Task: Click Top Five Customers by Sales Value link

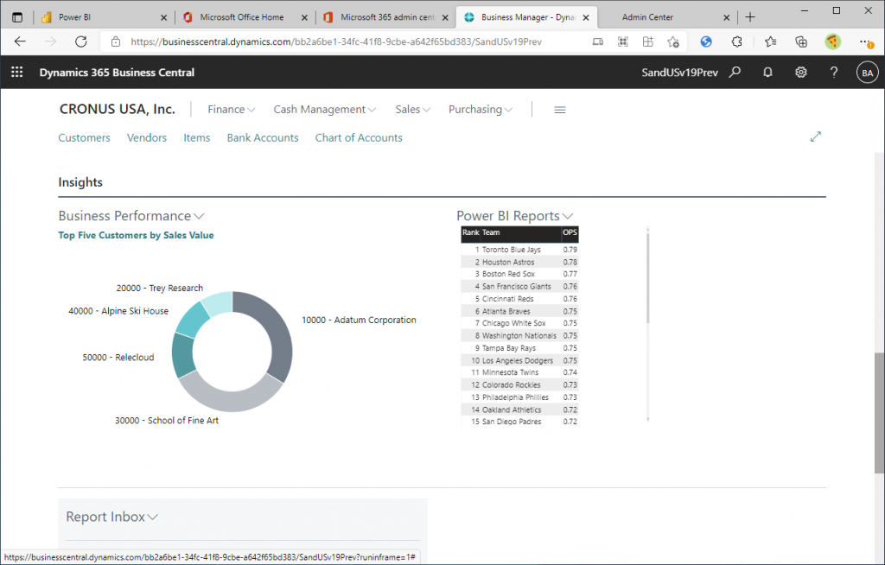Action: pos(136,235)
